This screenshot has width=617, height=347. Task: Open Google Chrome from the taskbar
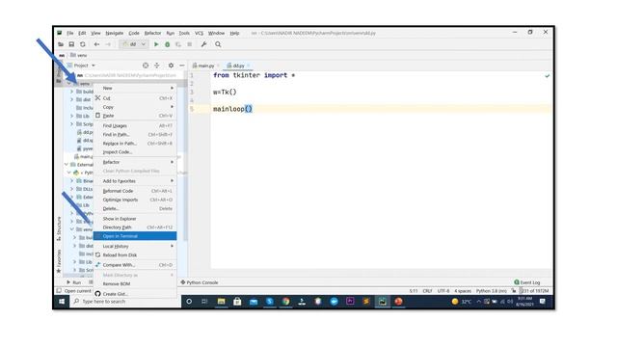tap(285, 302)
